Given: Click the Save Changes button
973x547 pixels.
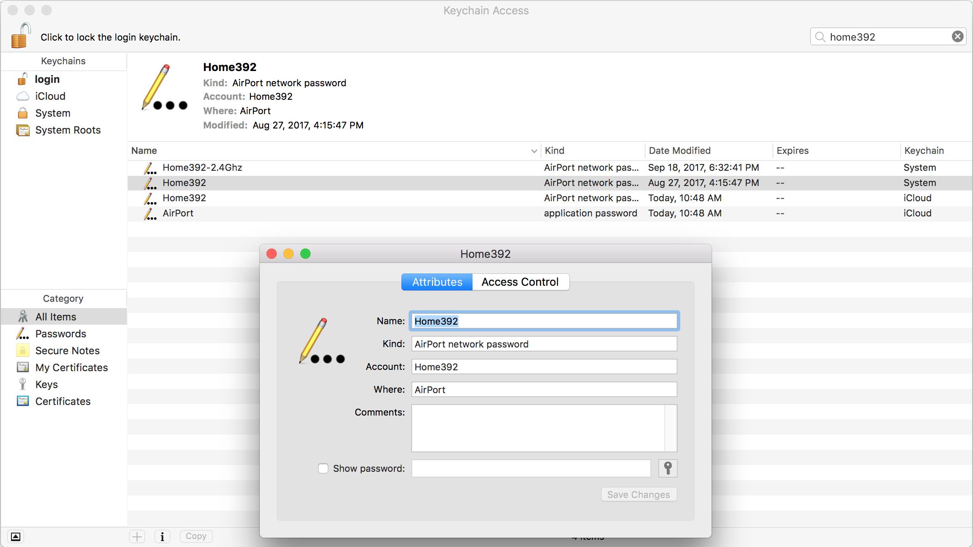Looking at the screenshot, I should coord(639,495).
